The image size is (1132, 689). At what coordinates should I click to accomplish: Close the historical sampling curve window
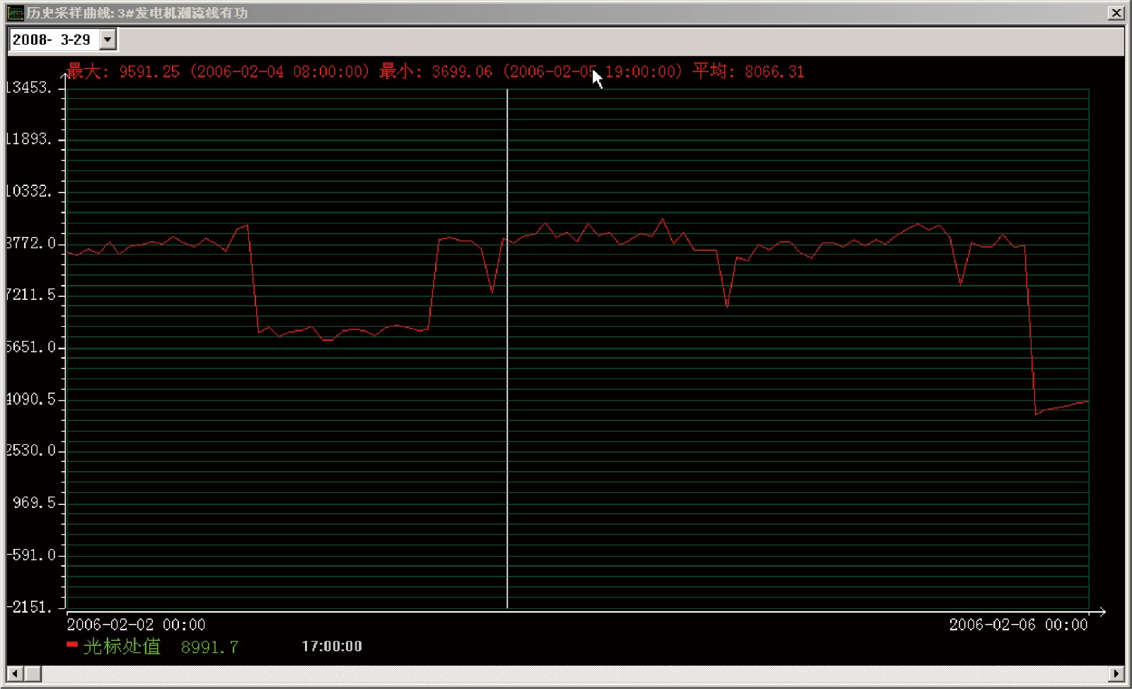(x=1116, y=13)
